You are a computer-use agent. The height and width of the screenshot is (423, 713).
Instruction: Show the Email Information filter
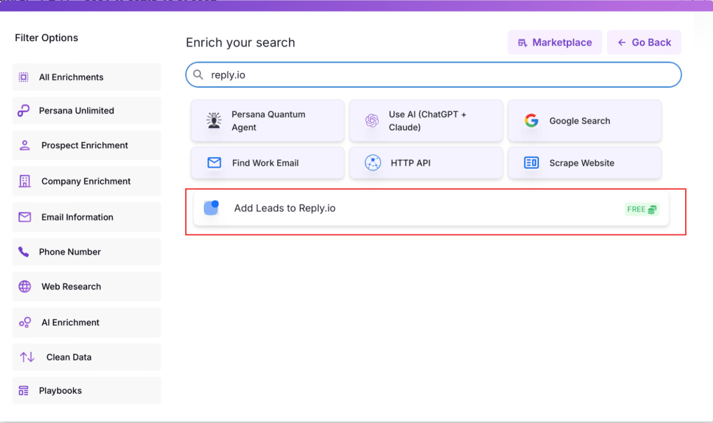pos(87,217)
